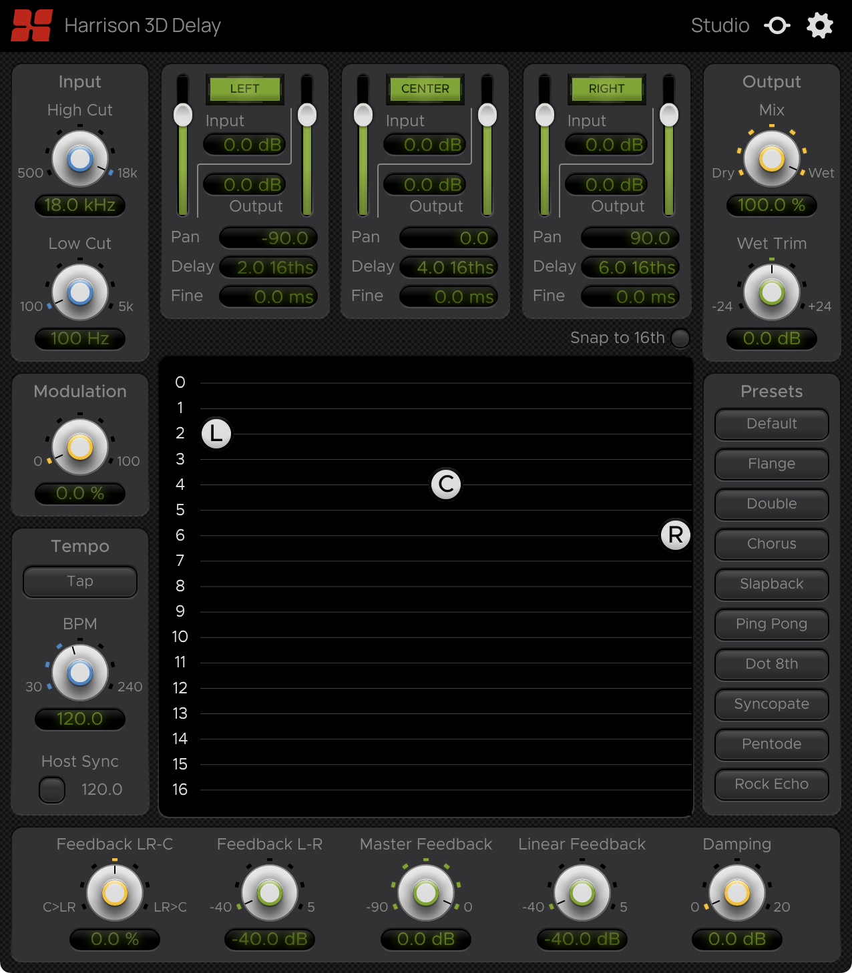
Task: Click the Left channel input fader handle
Action: (183, 115)
